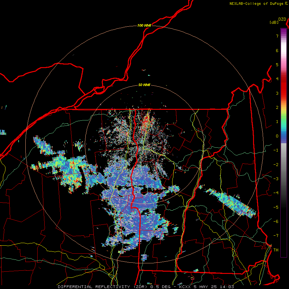Select the "-2" value on the dB scale

276,165
